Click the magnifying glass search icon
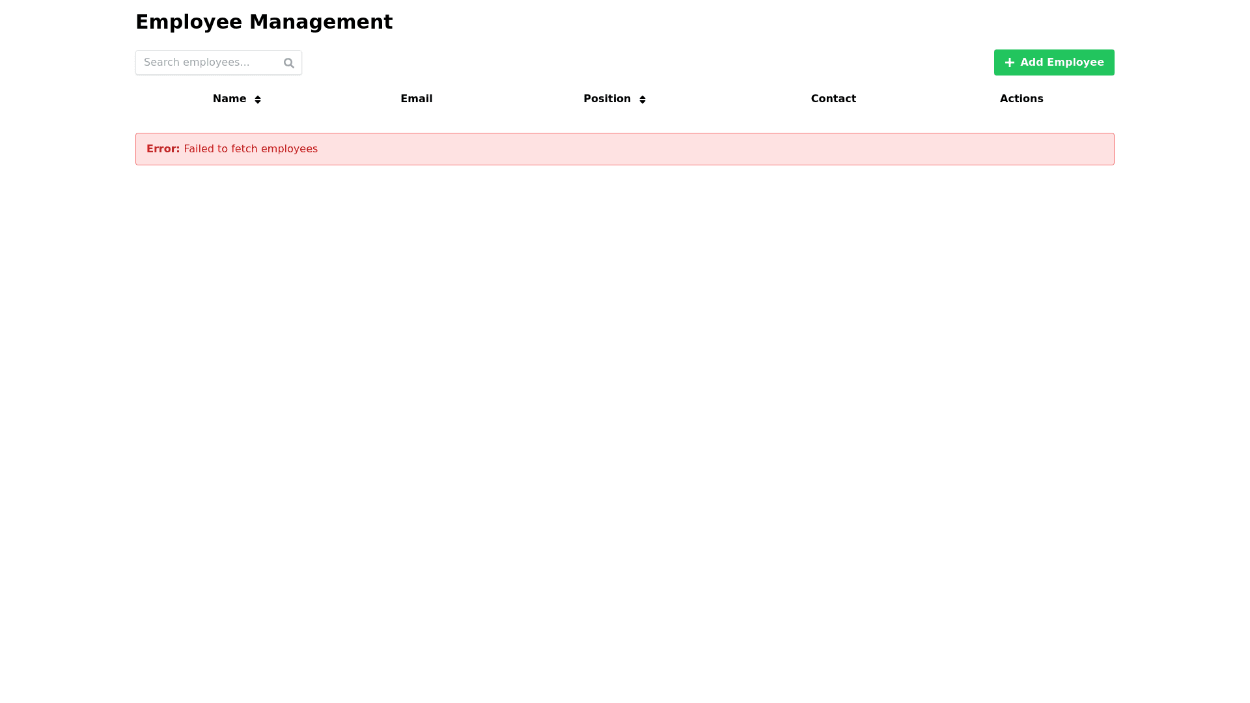The width and height of the screenshot is (1250, 703). (289, 63)
